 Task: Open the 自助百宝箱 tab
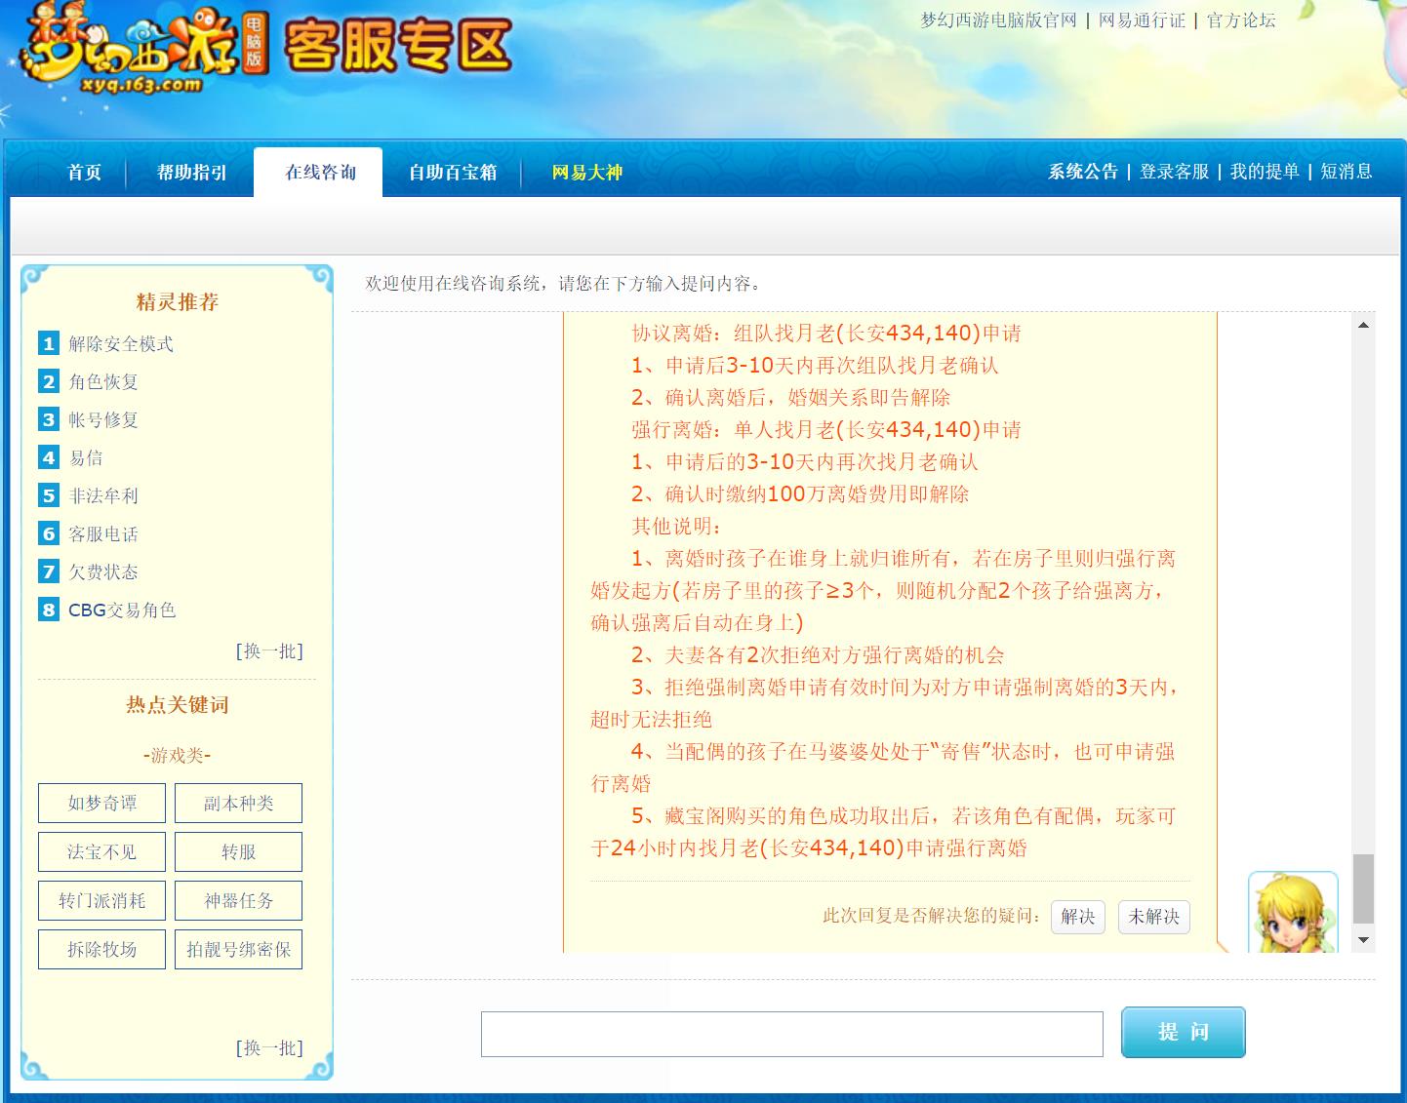tap(452, 172)
